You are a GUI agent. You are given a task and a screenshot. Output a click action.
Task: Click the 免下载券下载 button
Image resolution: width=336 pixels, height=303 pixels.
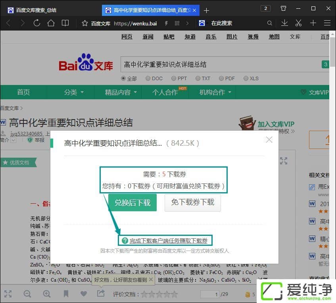click(192, 203)
